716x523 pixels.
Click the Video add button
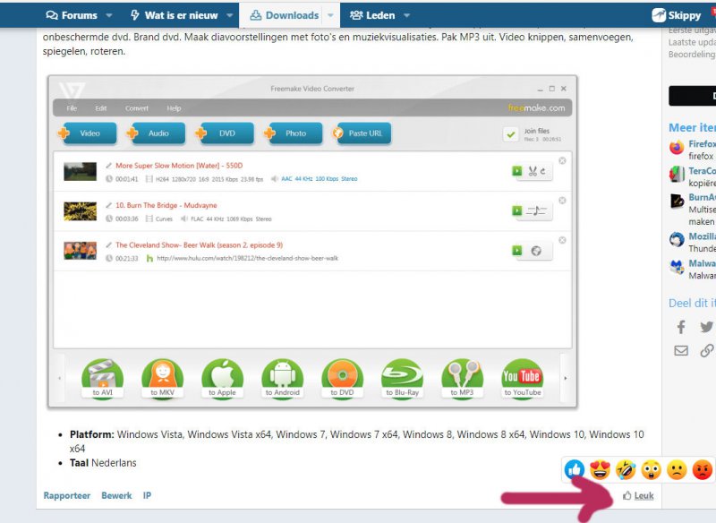point(87,133)
